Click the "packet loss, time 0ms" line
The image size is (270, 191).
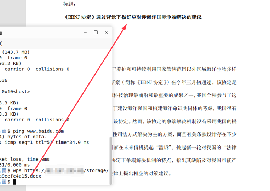tap(25, 159)
